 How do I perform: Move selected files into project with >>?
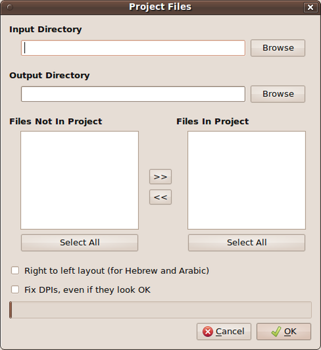[x=160, y=177]
